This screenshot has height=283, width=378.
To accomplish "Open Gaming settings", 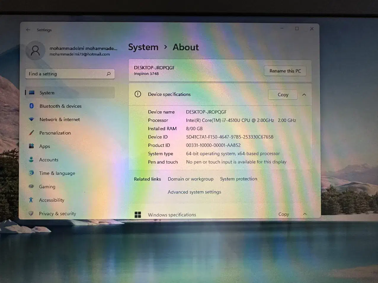I will point(70,186).
